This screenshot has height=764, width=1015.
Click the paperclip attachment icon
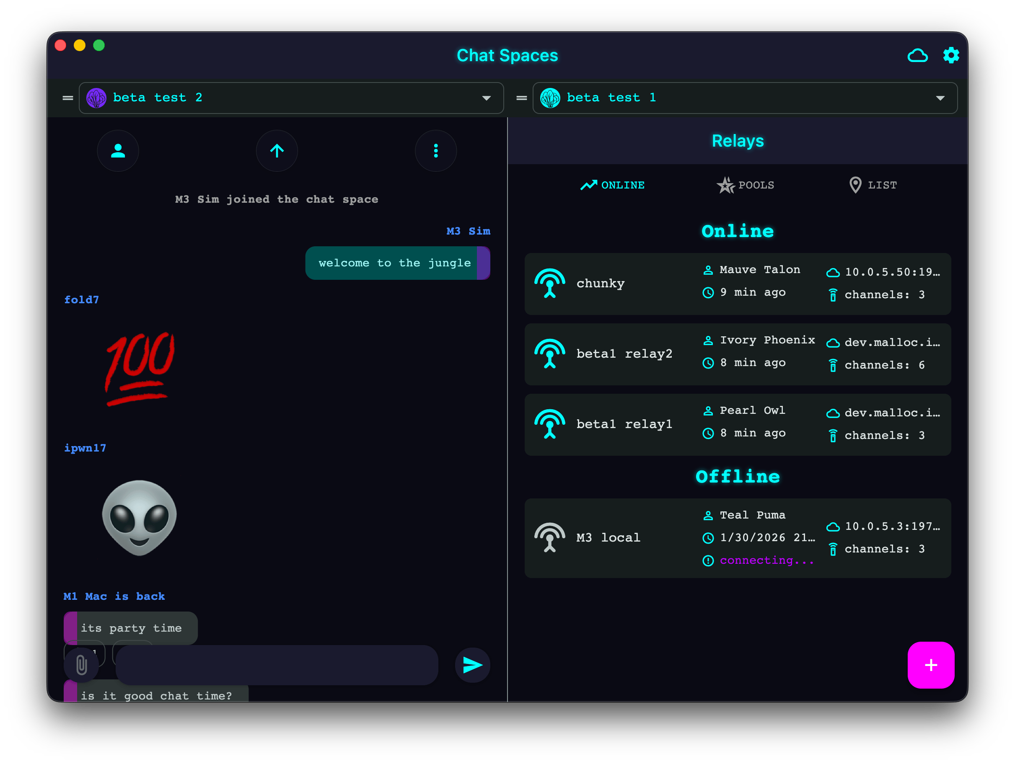pos(82,665)
